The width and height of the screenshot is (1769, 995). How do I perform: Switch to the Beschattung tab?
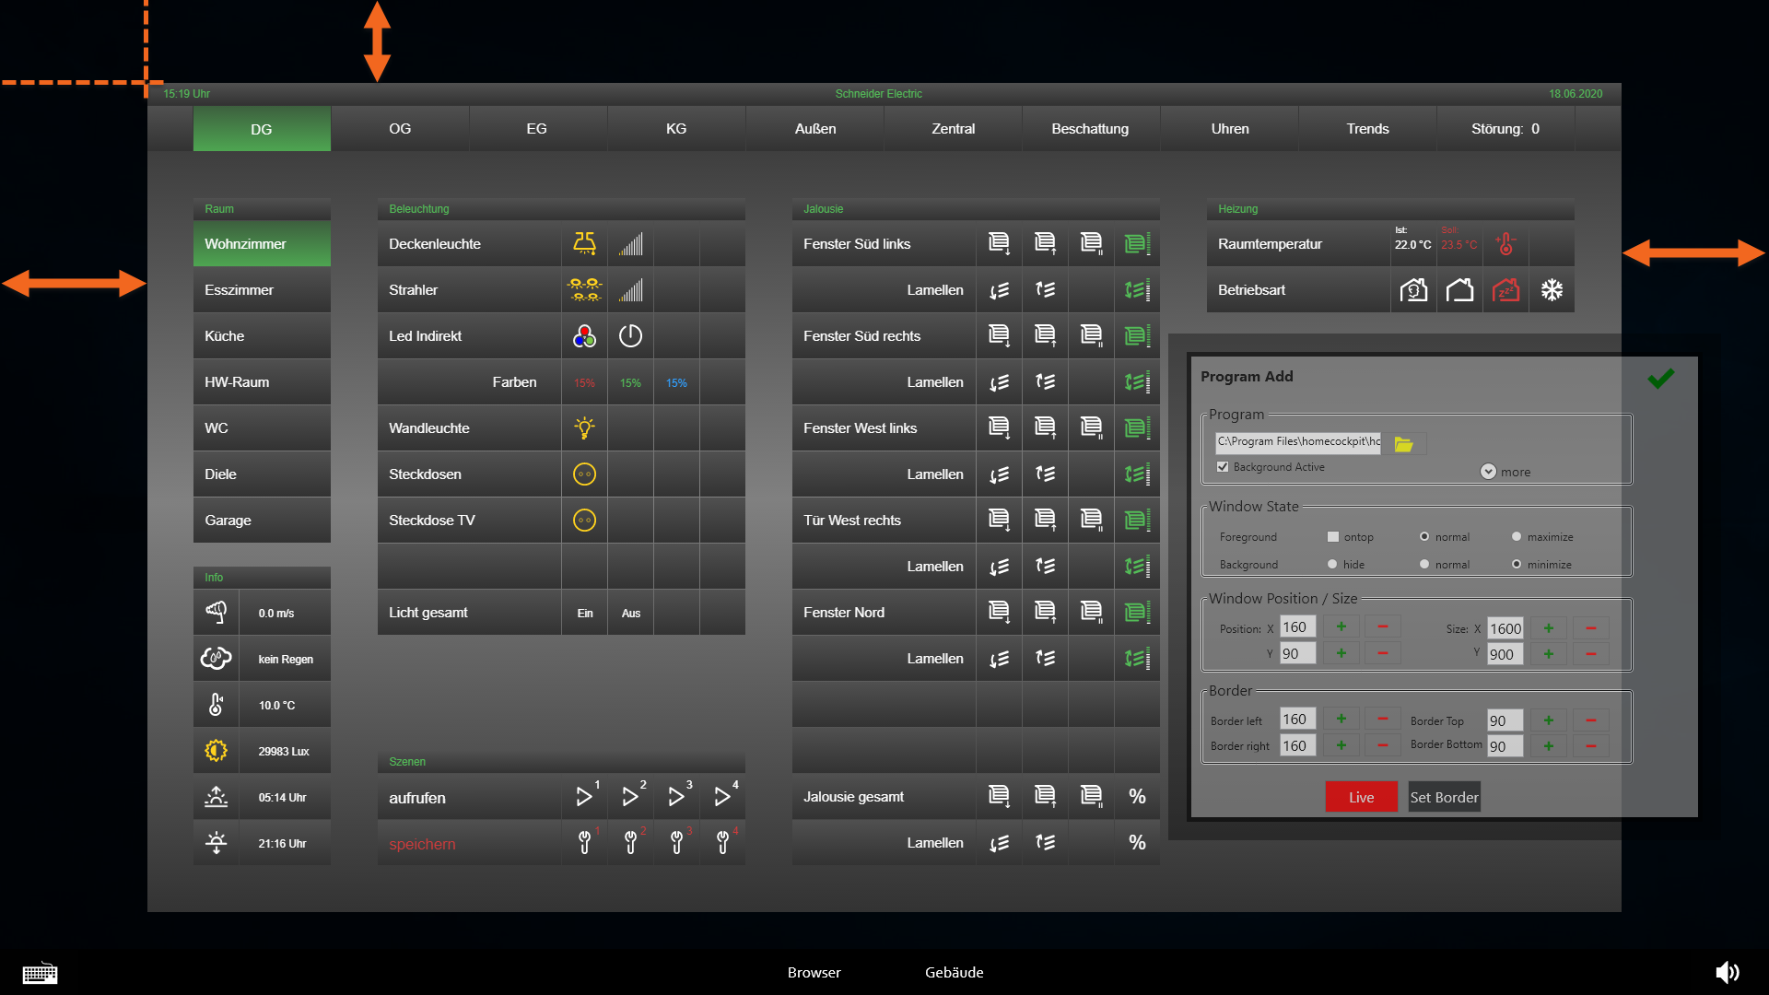coord(1090,129)
